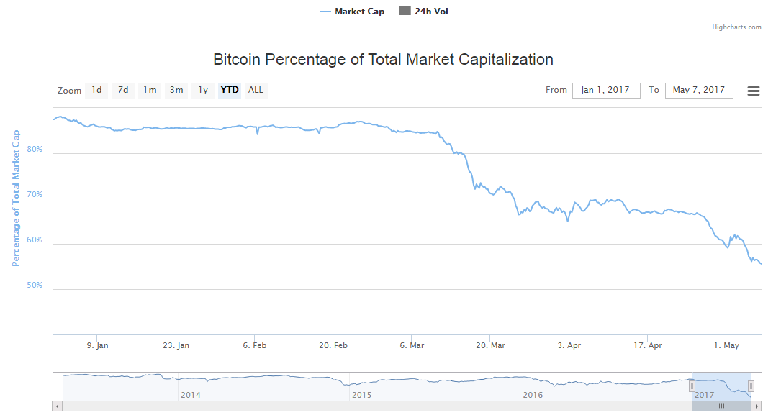Set zoom range to 7d
The image size is (781, 415).
pyautogui.click(x=123, y=90)
